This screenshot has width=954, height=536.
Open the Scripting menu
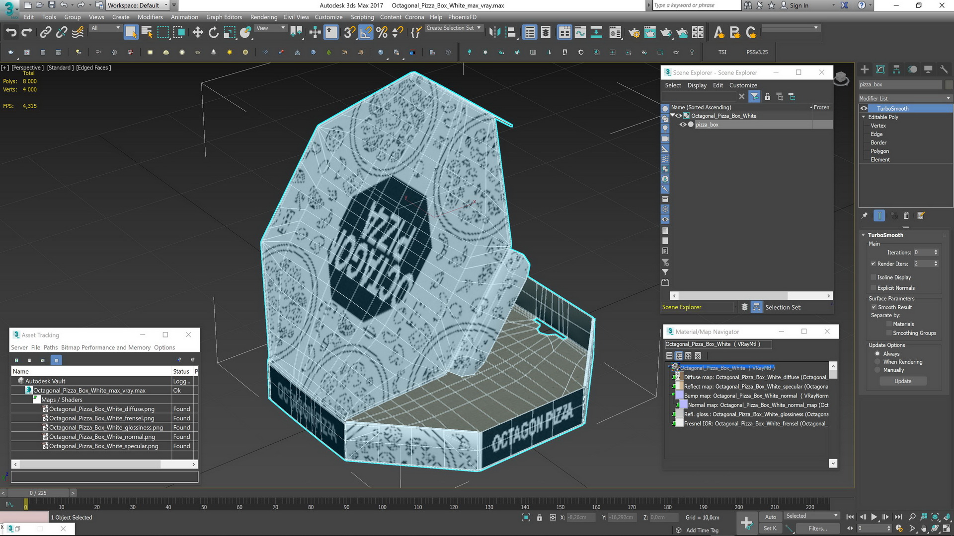[x=362, y=17]
